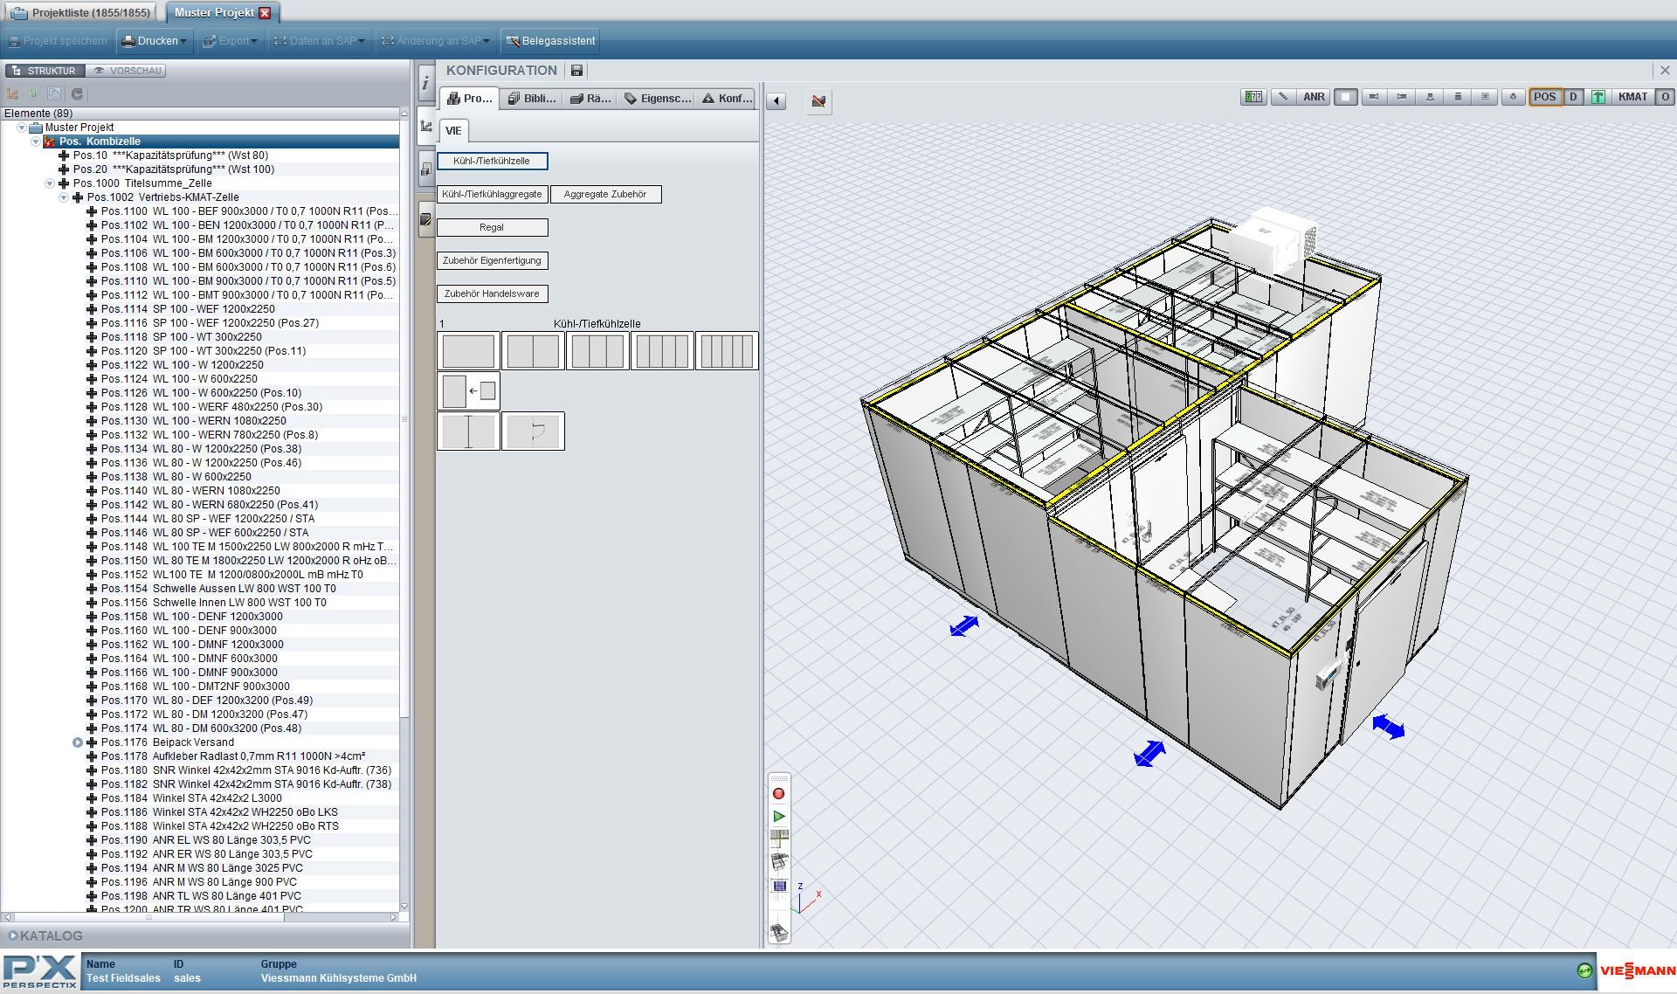Image resolution: width=1677 pixels, height=994 pixels.
Task: Click the Belegassistent button
Action: pyautogui.click(x=551, y=41)
